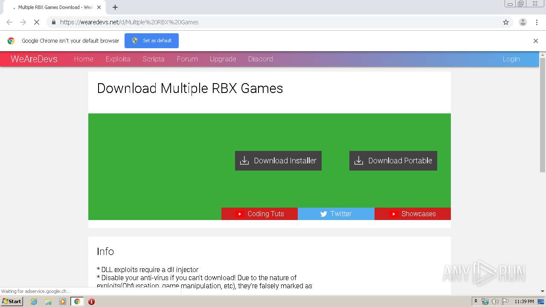The width and height of the screenshot is (546, 307).
Task: Click the volume speaker tray icon
Action: tap(495, 301)
